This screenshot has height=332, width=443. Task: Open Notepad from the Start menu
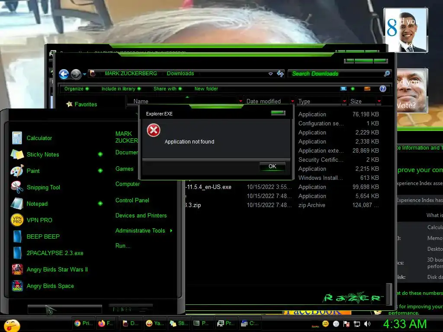(x=37, y=204)
